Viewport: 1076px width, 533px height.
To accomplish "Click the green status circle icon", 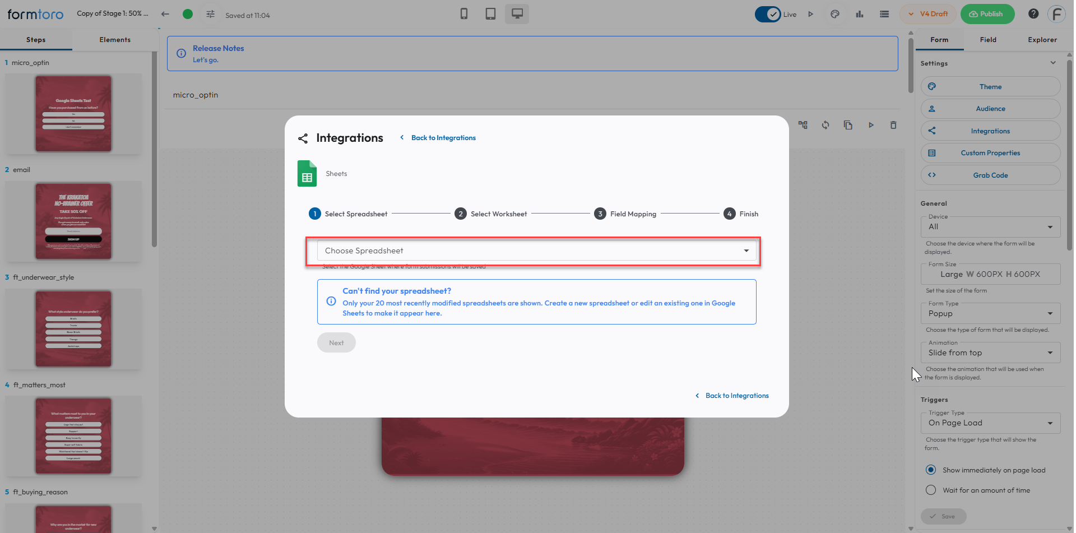I will pos(188,14).
